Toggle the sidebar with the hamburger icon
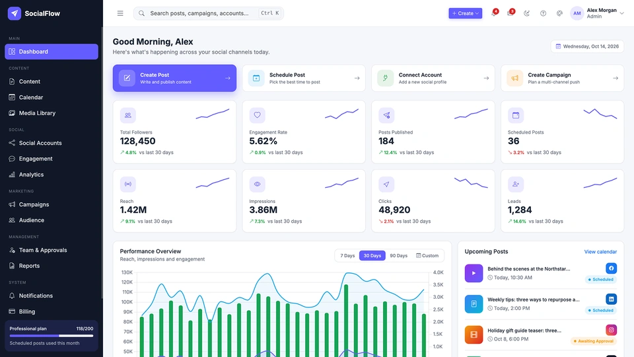This screenshot has height=357, width=634. click(x=120, y=13)
